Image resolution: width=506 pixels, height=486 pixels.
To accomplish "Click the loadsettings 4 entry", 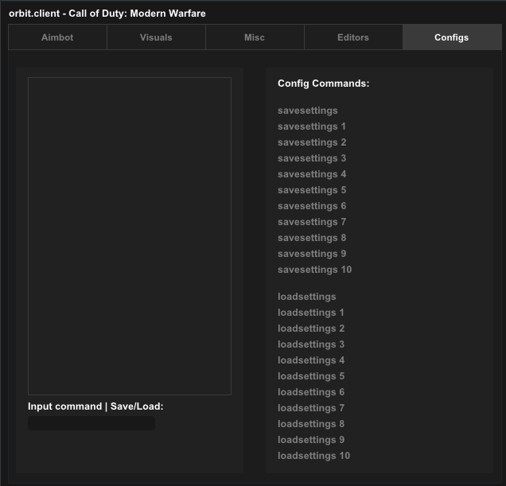I will 310,360.
